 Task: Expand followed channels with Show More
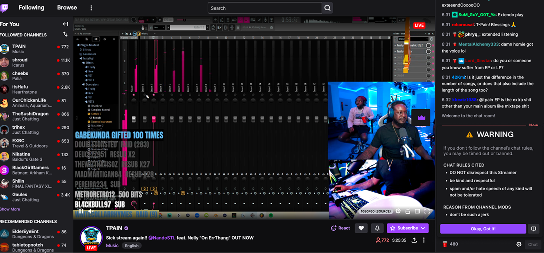(10, 209)
